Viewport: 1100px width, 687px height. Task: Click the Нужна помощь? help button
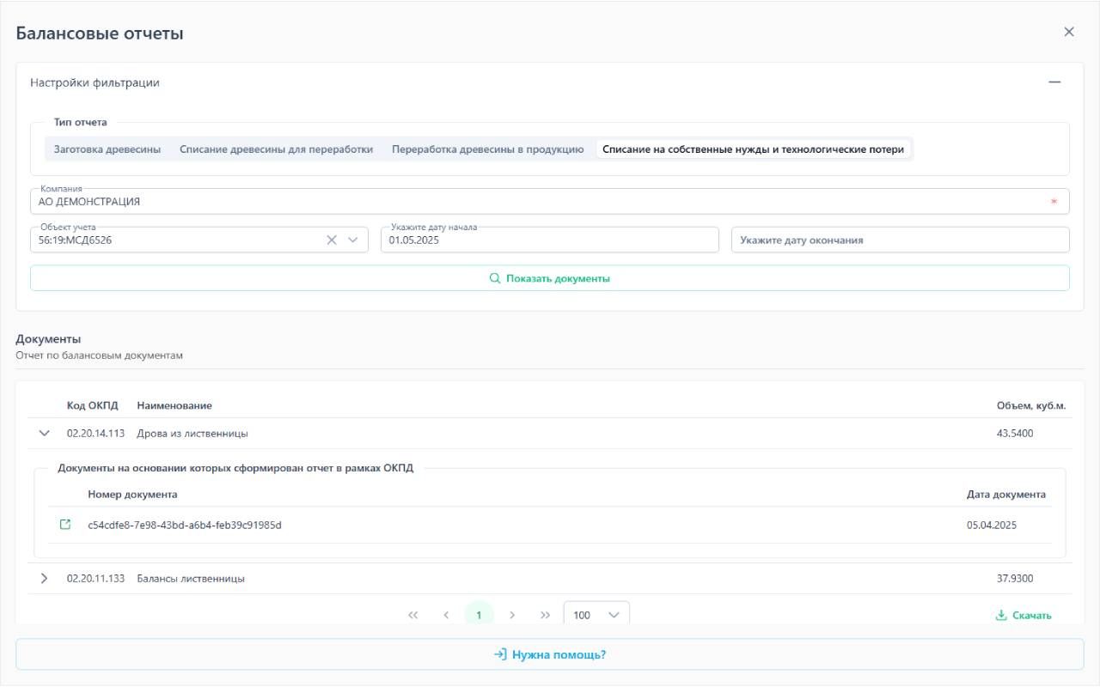click(550, 654)
